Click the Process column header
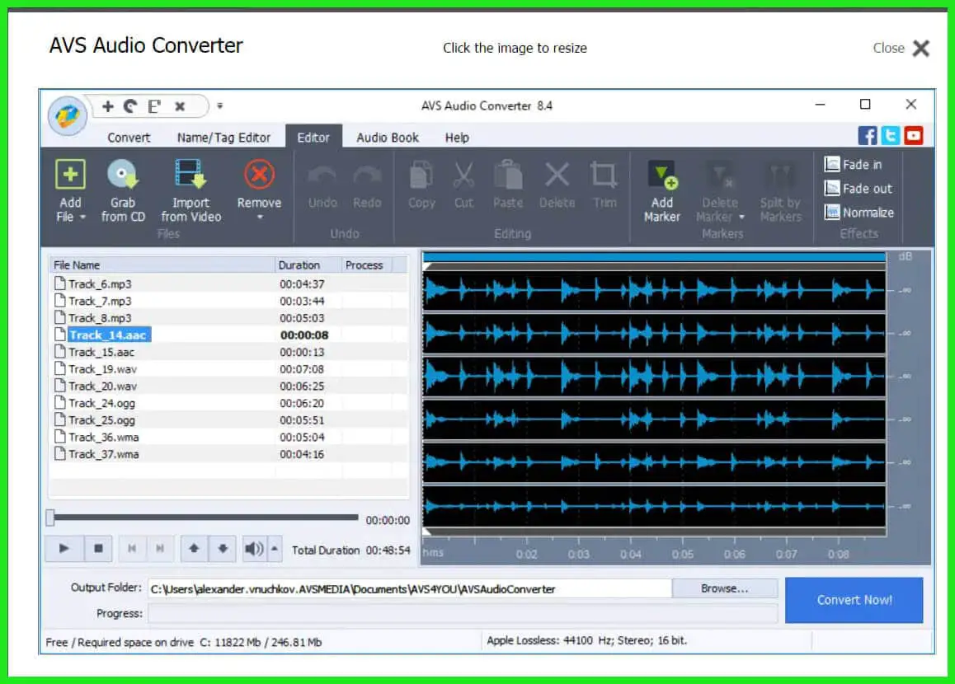This screenshot has width=955, height=684. (x=367, y=265)
